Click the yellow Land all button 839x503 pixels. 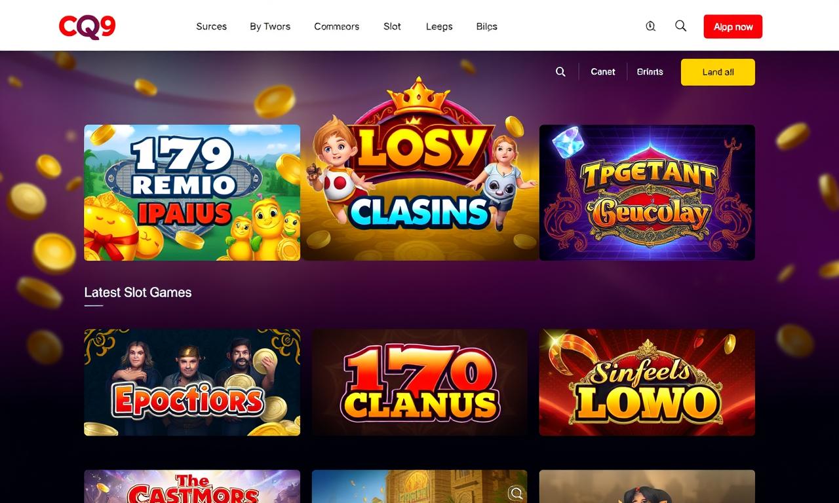(x=718, y=72)
